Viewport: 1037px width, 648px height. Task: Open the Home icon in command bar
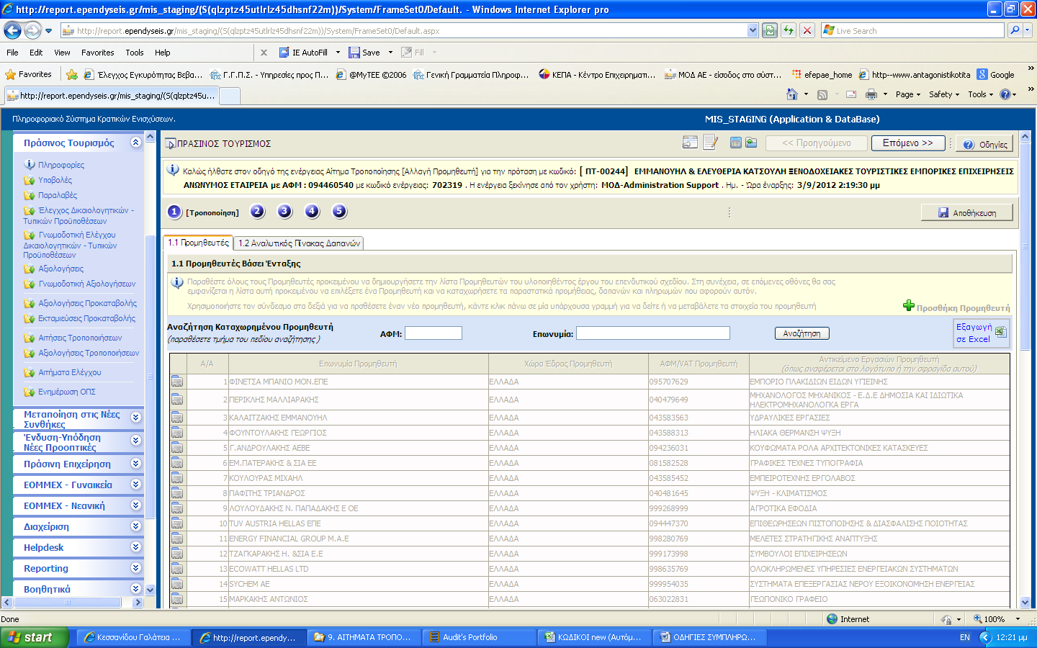coord(792,94)
